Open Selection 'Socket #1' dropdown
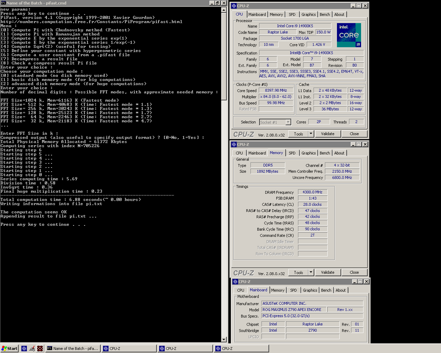 tap(288, 122)
